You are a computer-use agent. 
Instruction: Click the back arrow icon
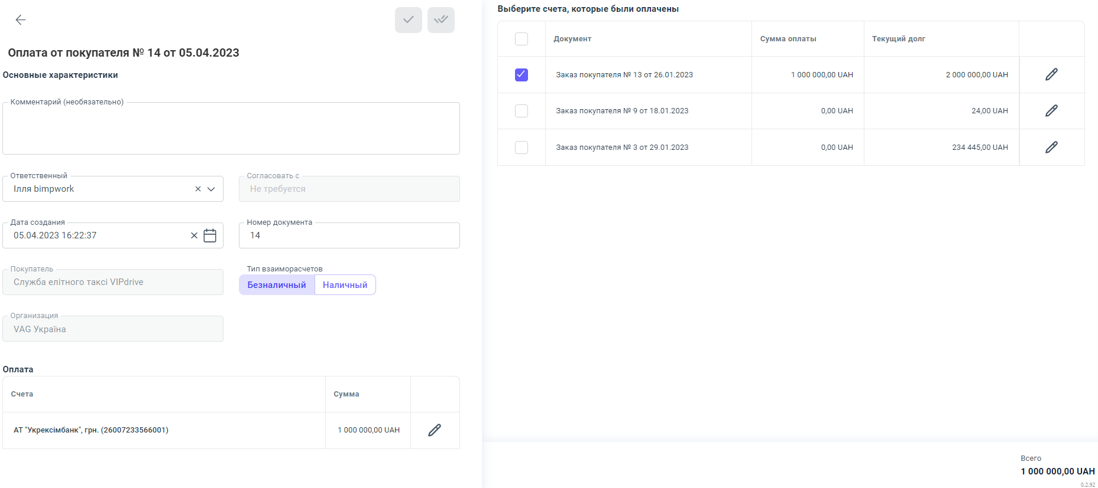click(21, 20)
